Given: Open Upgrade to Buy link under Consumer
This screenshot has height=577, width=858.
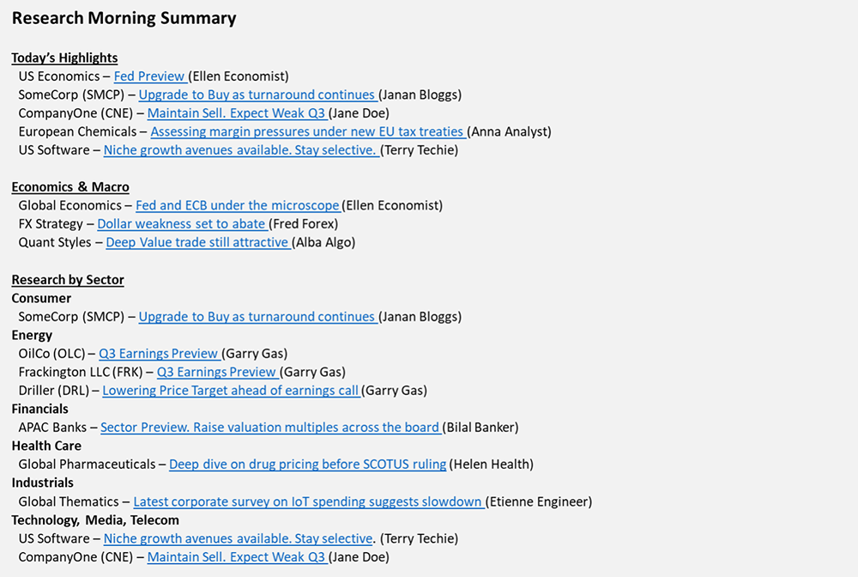Looking at the screenshot, I should [x=257, y=317].
